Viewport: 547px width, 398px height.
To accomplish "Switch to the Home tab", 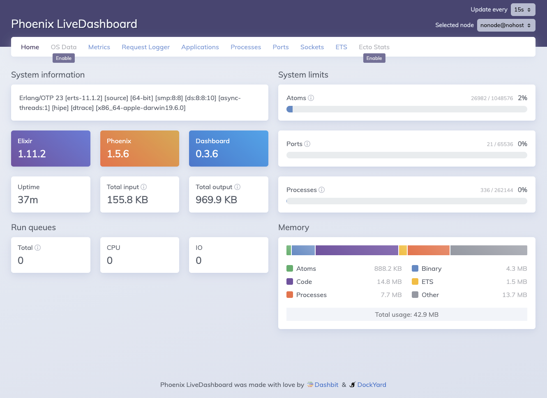I will pyautogui.click(x=30, y=47).
